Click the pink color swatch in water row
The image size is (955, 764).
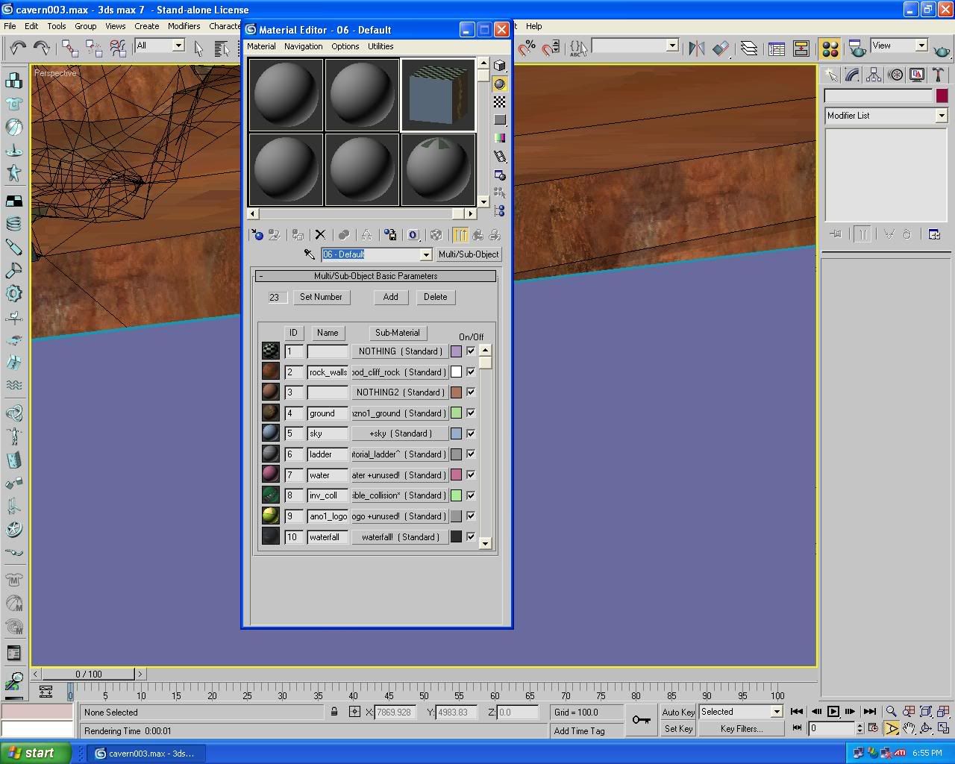pos(456,475)
